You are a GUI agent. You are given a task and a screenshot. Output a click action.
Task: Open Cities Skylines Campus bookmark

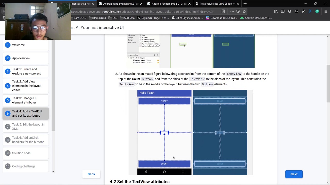(187, 18)
